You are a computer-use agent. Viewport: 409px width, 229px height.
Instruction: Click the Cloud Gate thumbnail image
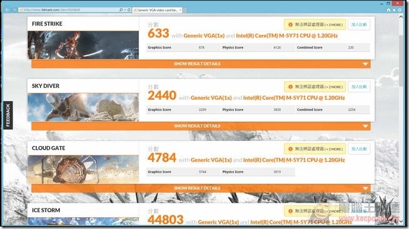[x=83, y=169]
